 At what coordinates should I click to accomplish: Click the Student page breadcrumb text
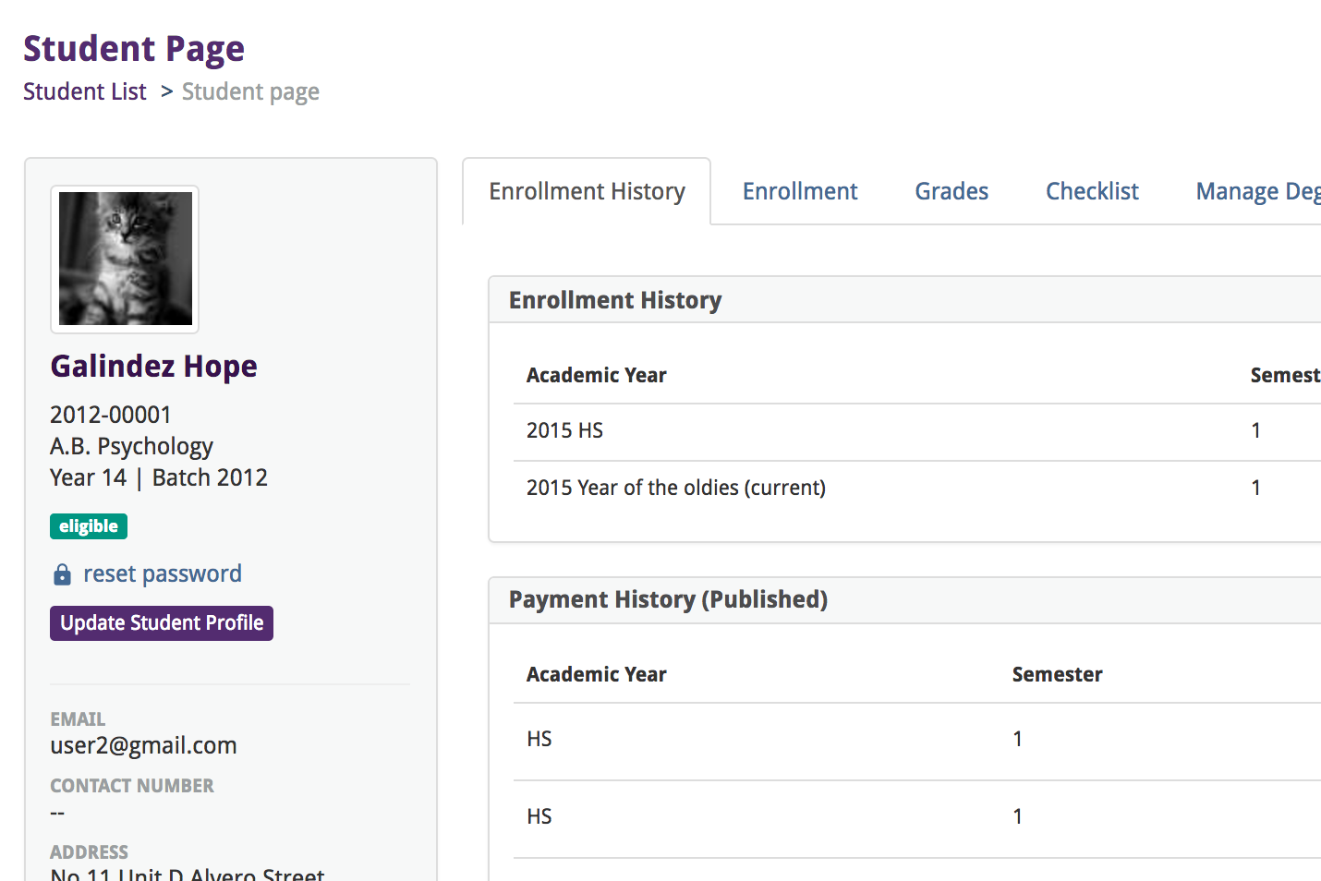pyautogui.click(x=250, y=91)
